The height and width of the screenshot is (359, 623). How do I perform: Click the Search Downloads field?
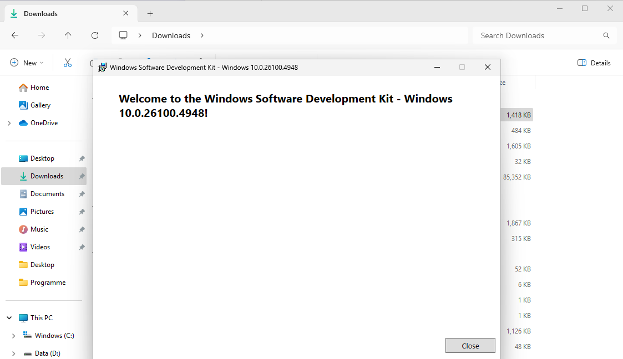point(538,35)
